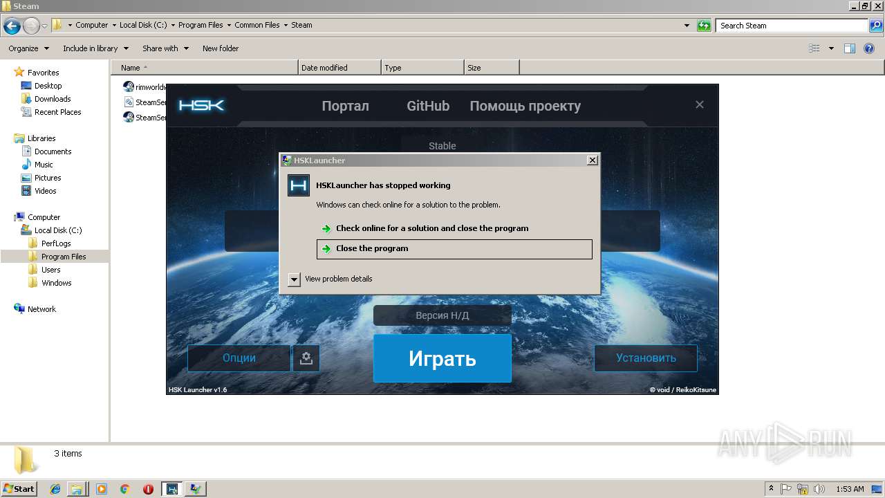885x498 pixels.
Task: Open the GitHub tab in launcher
Action: pos(428,106)
